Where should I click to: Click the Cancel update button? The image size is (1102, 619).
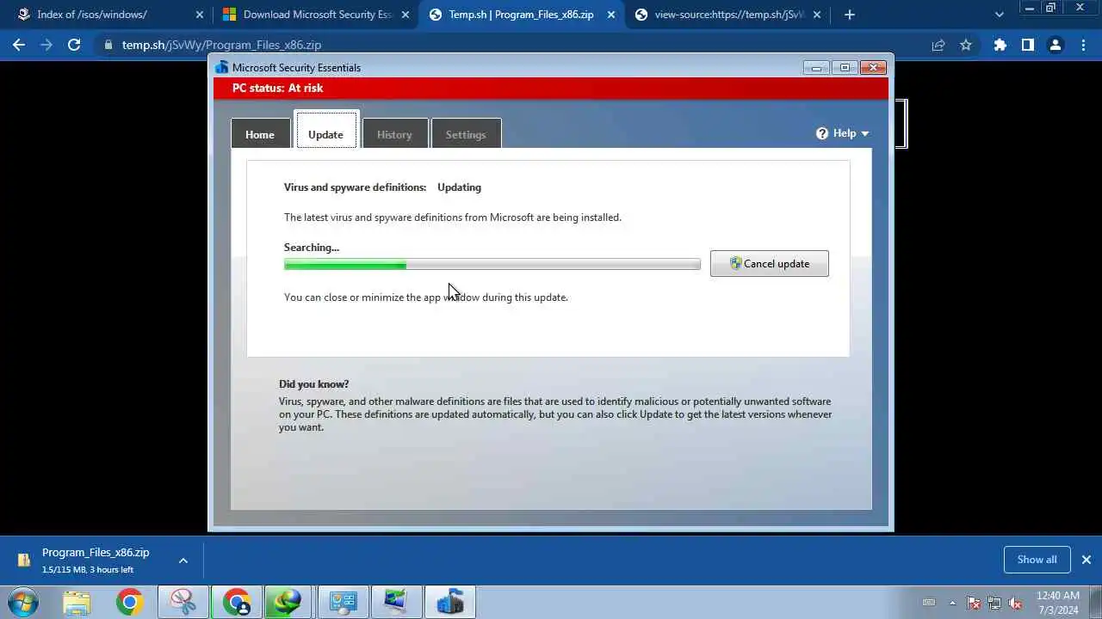tap(770, 264)
